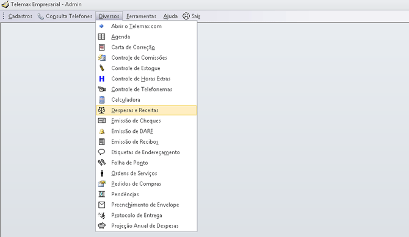Click the red Carta de Correção icon
Screen dimensions: 409x237
pos(102,47)
